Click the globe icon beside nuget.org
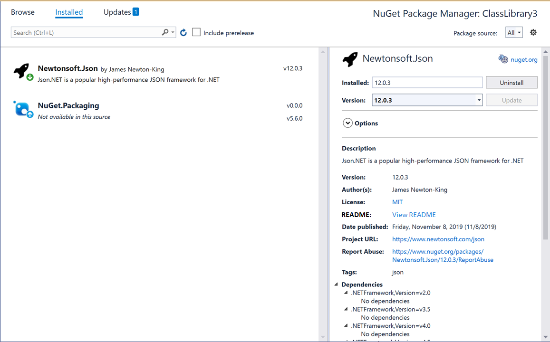This screenshot has width=550, height=342. [x=503, y=59]
